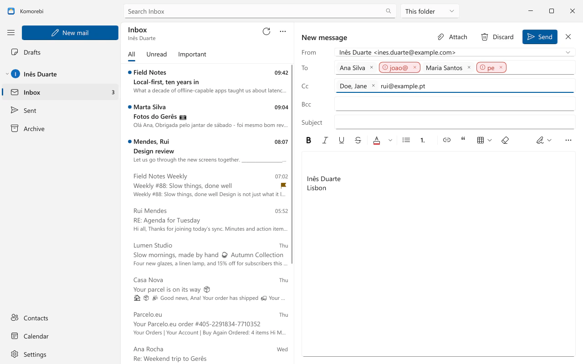Image resolution: width=583 pixels, height=364 pixels.
Task: Select the All tab
Action: pos(132,54)
